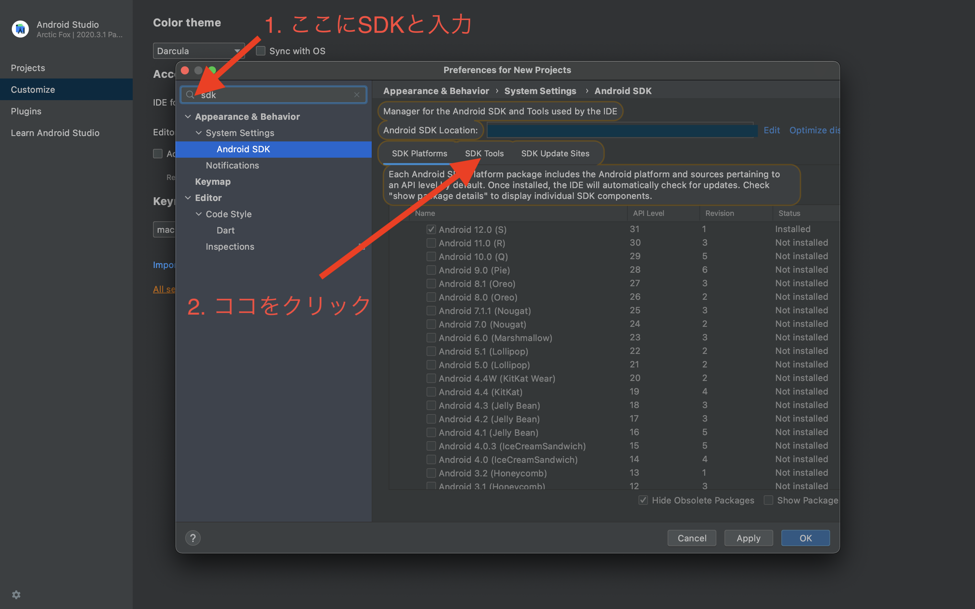Check Android 8.1 (Oreo) platform
Viewport: 975px width, 609px height.
[431, 284]
